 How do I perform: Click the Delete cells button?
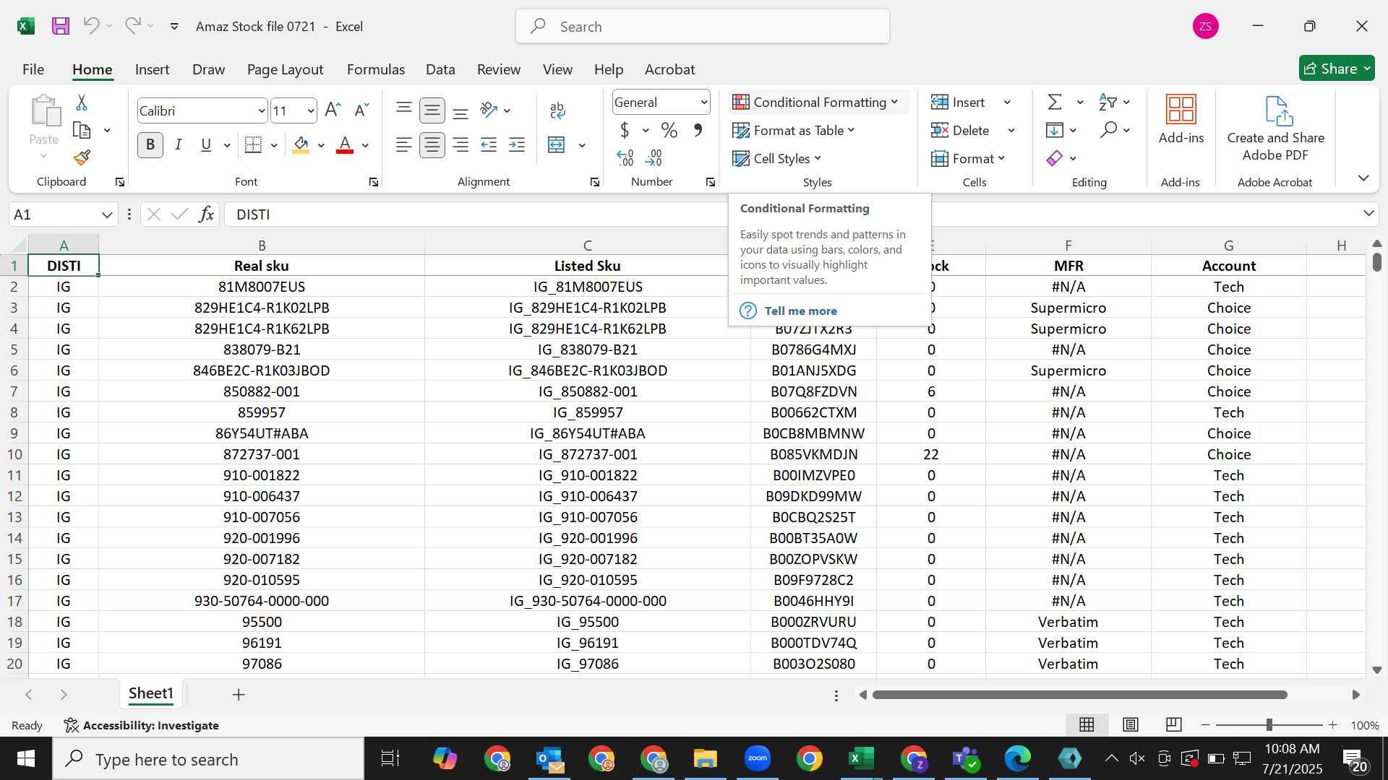(961, 130)
